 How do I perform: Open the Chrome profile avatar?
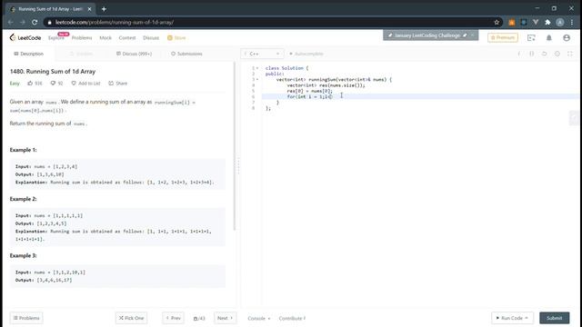click(560, 22)
